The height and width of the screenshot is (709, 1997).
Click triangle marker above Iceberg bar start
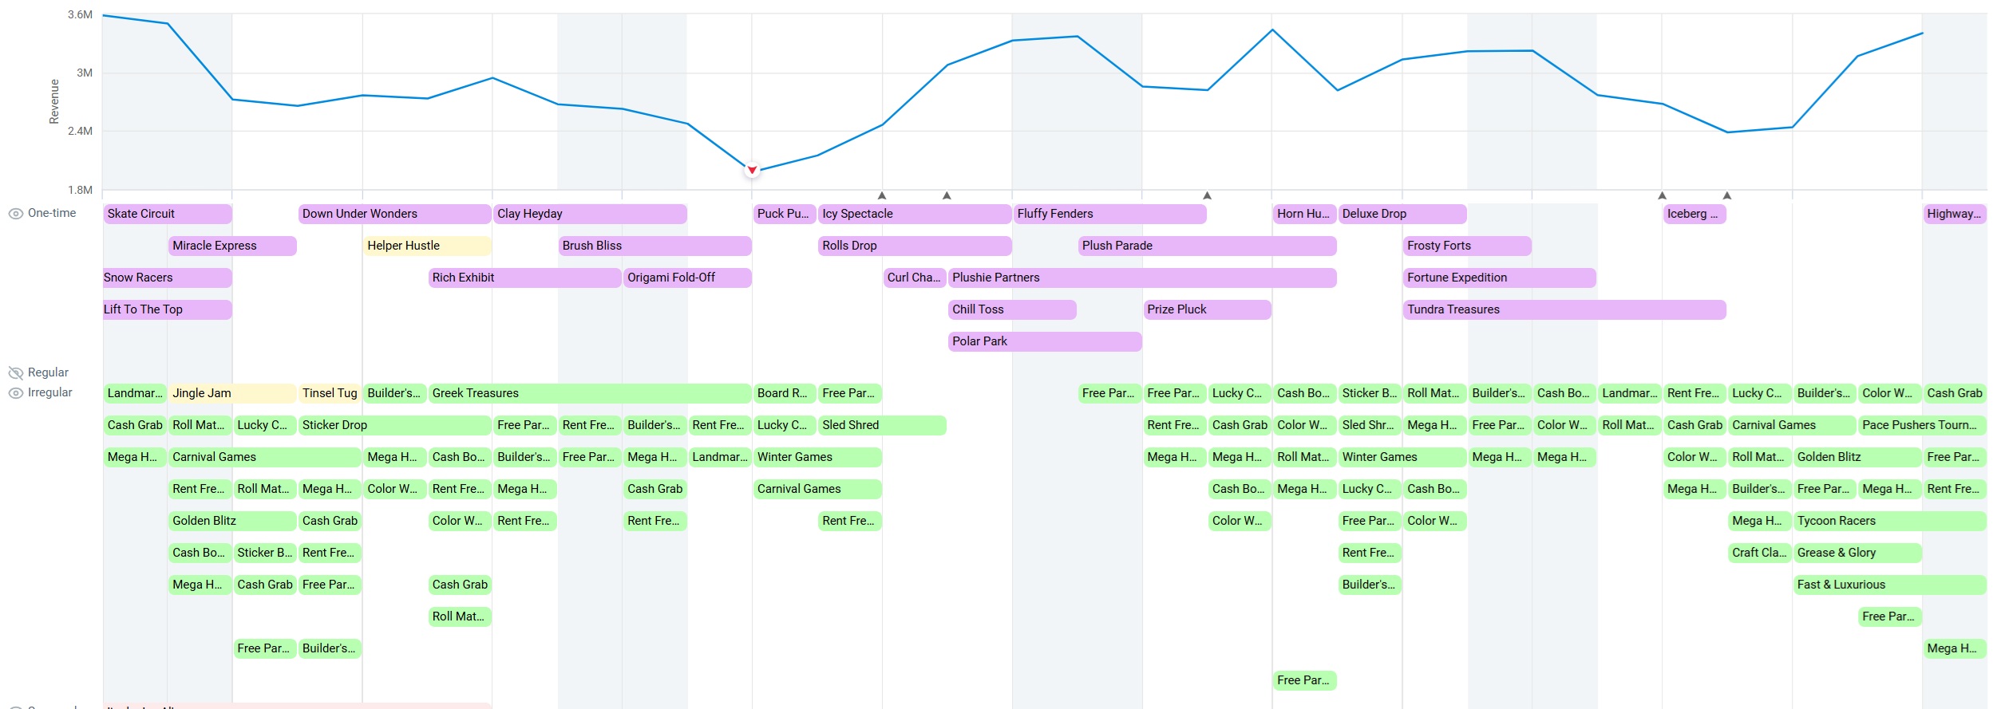click(1662, 195)
